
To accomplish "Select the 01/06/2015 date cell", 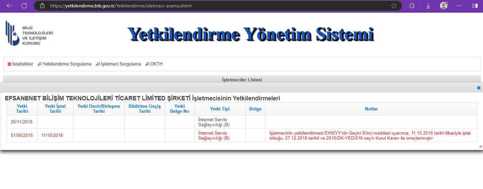I will 22,136.
